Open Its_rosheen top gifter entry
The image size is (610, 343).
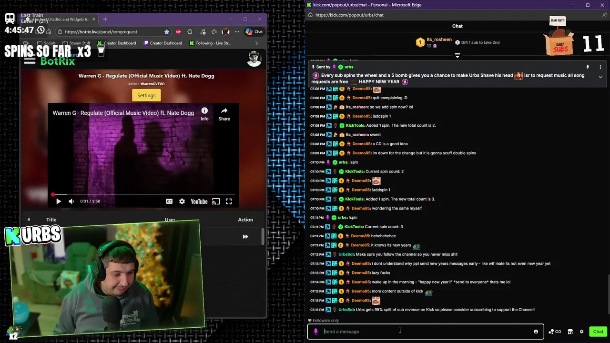tap(434, 42)
